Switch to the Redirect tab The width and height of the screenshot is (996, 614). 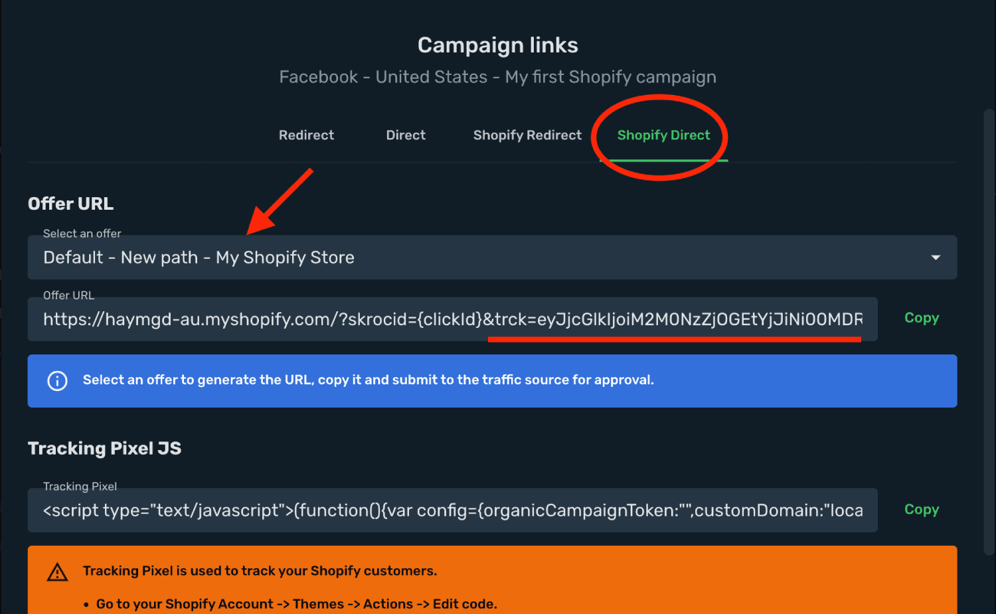click(x=306, y=135)
